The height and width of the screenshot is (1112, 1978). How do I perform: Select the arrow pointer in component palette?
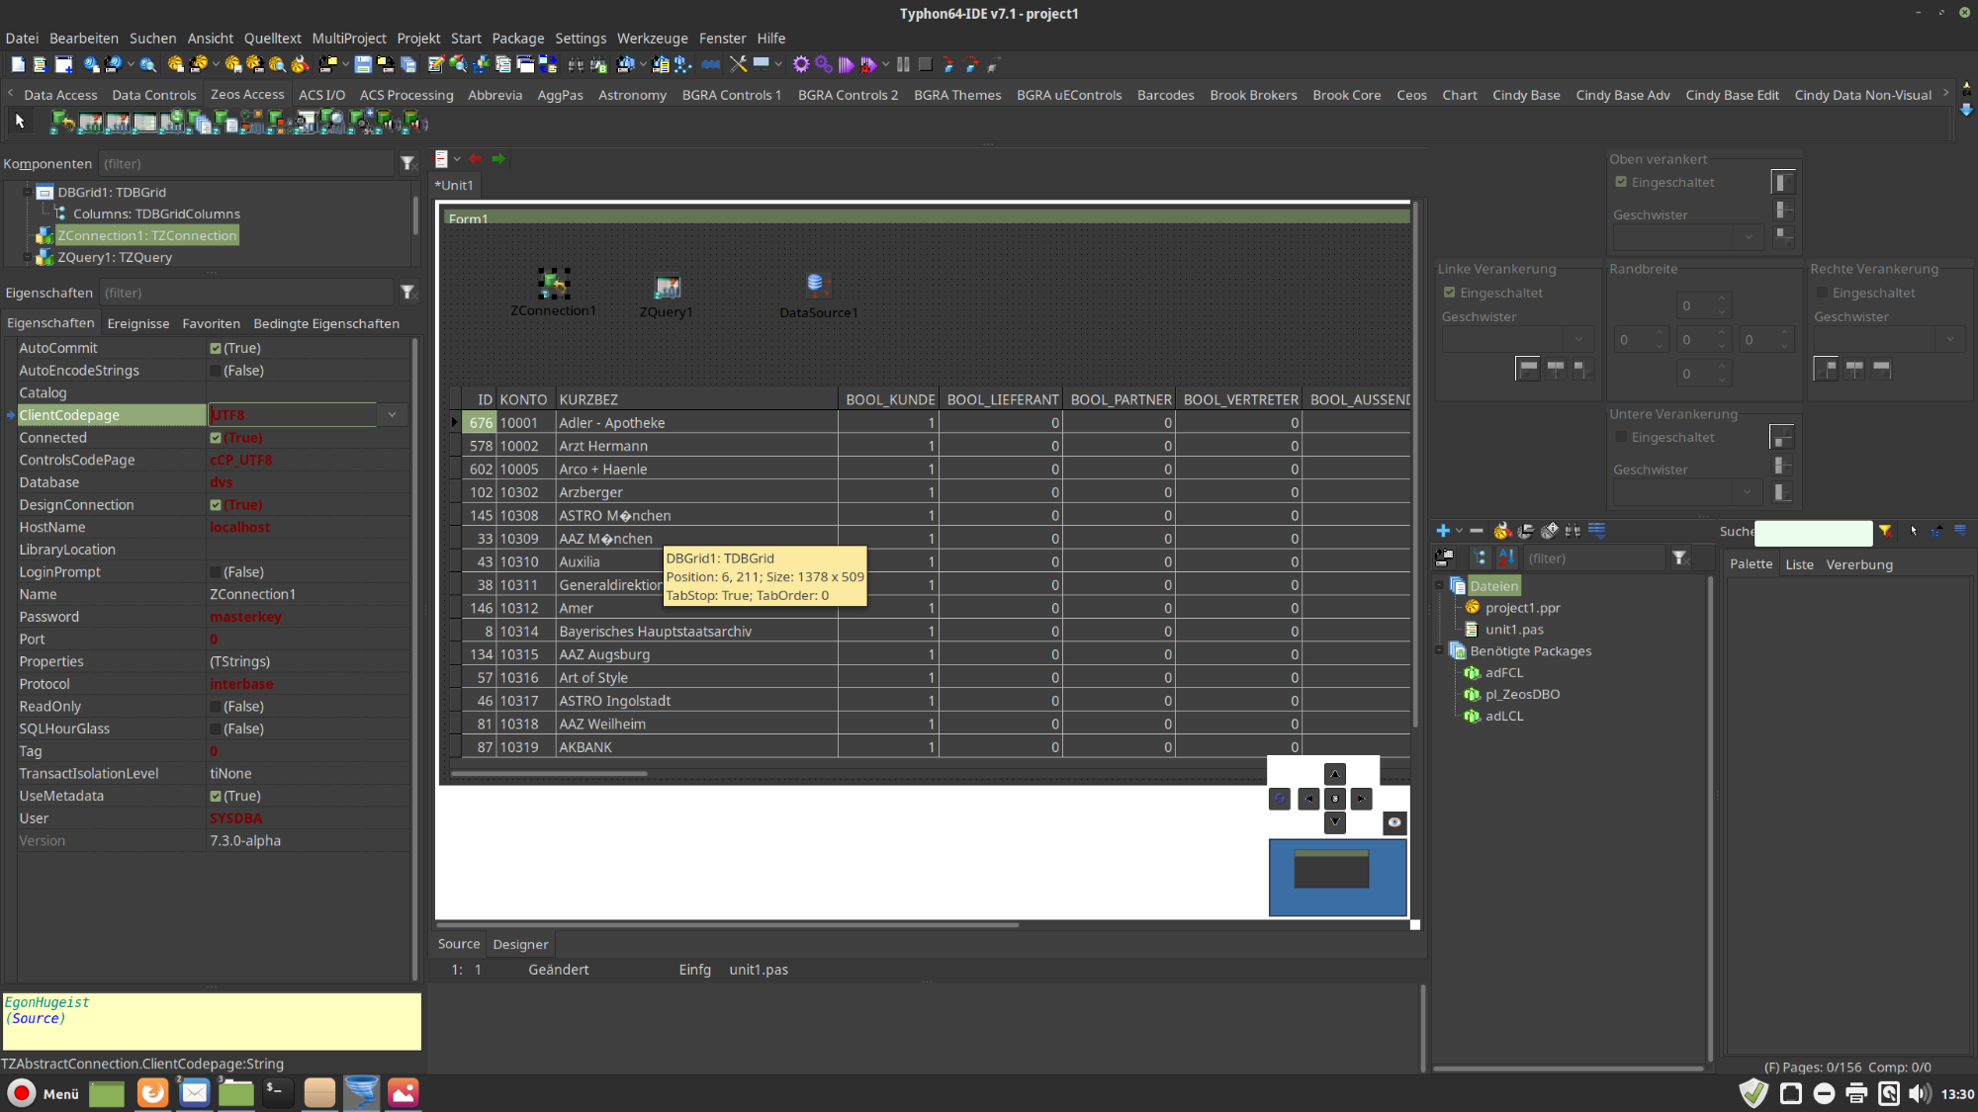point(20,122)
